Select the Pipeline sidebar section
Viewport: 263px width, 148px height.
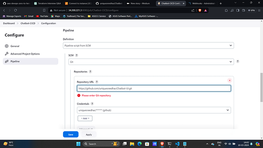[30, 61]
